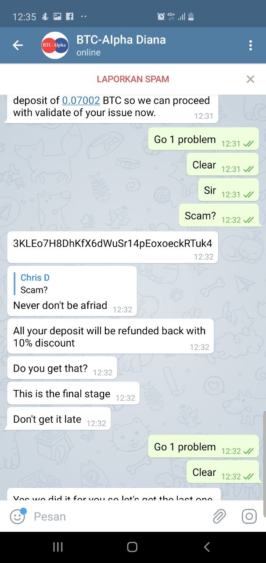Tap the 'Don't get it late' message
This screenshot has height=563, width=266.
[x=59, y=419]
